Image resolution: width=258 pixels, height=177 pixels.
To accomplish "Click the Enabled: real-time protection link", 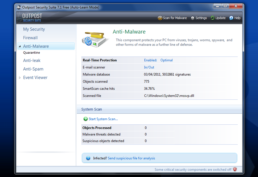I will (x=150, y=60).
